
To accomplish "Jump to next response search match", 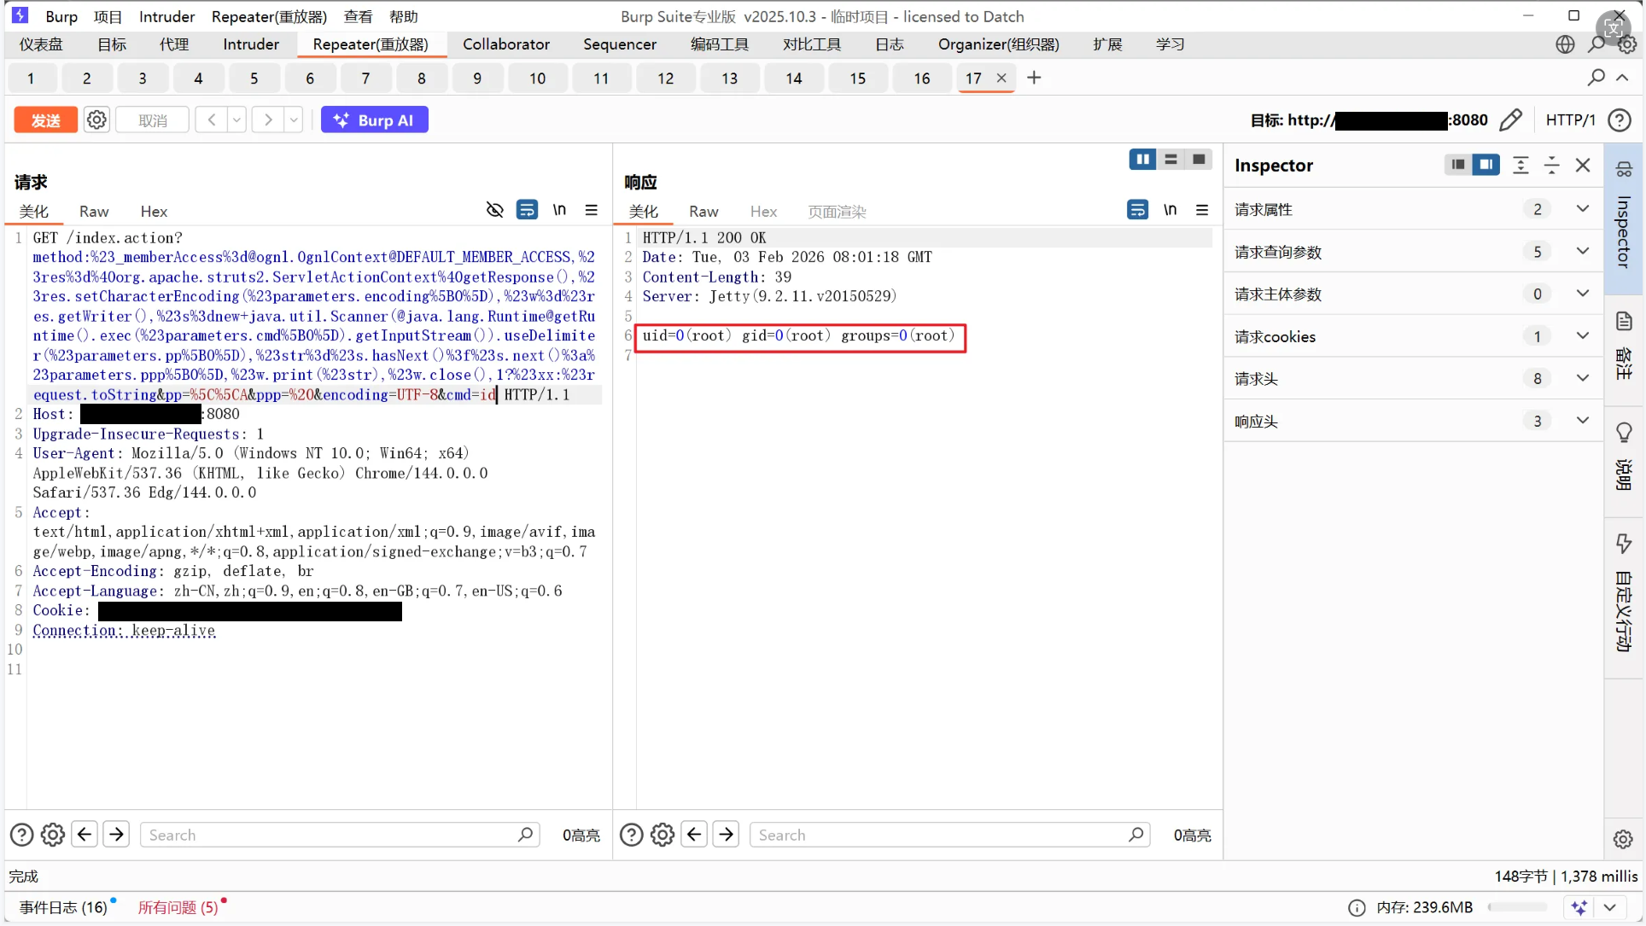I will coord(726,835).
